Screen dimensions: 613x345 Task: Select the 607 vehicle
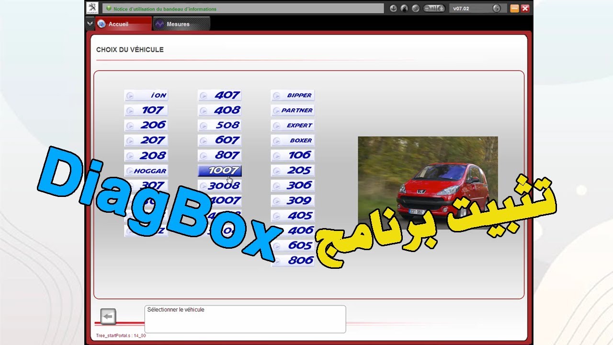coord(220,140)
